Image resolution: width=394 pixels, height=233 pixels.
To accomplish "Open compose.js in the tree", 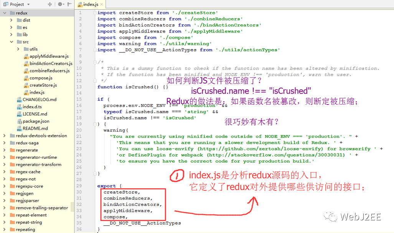I will [41, 78].
